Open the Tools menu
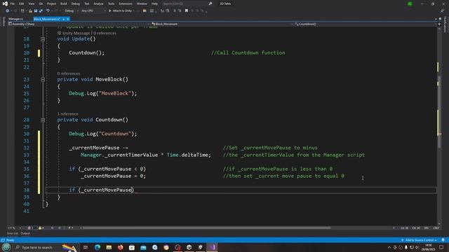 tap(111, 3)
